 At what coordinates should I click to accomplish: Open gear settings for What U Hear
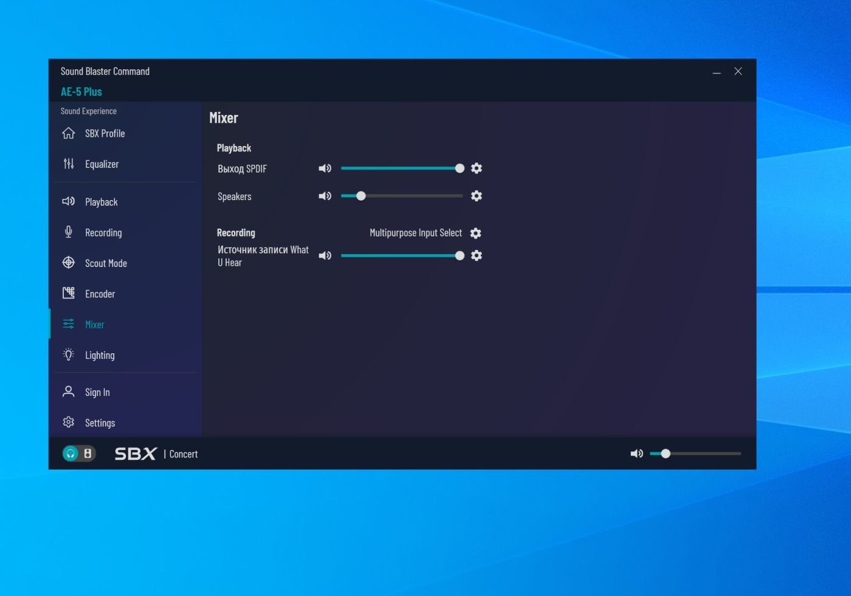coord(477,255)
